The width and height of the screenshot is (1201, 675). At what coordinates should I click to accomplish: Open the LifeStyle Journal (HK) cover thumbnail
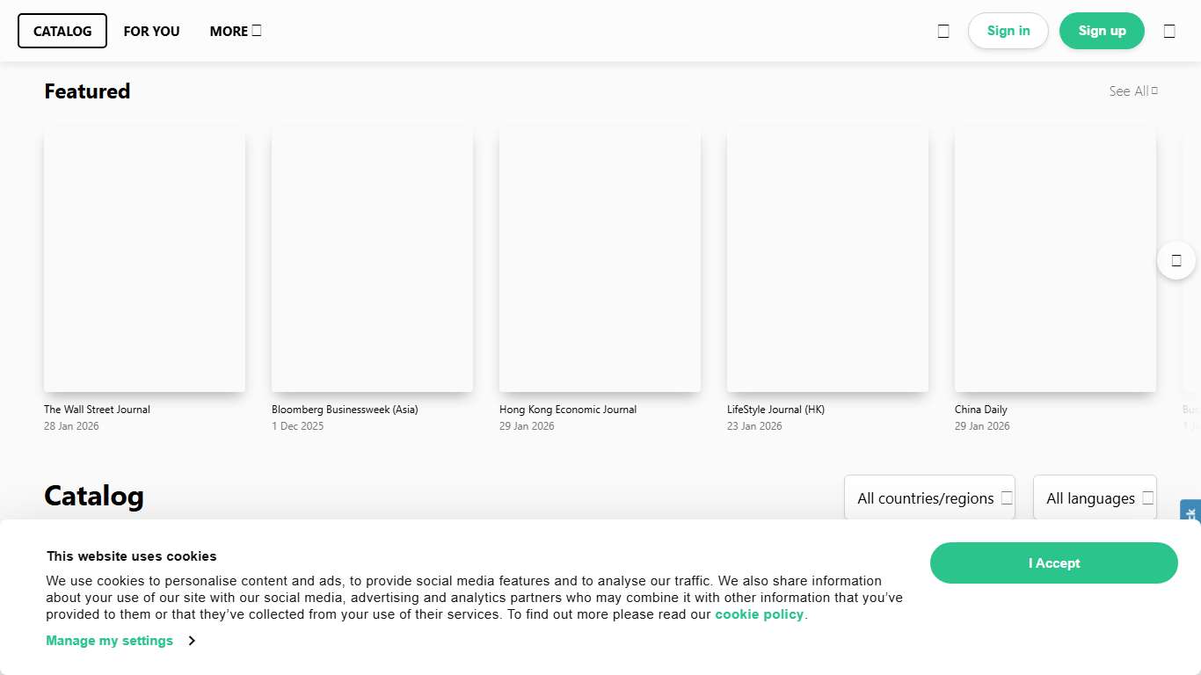click(x=827, y=259)
